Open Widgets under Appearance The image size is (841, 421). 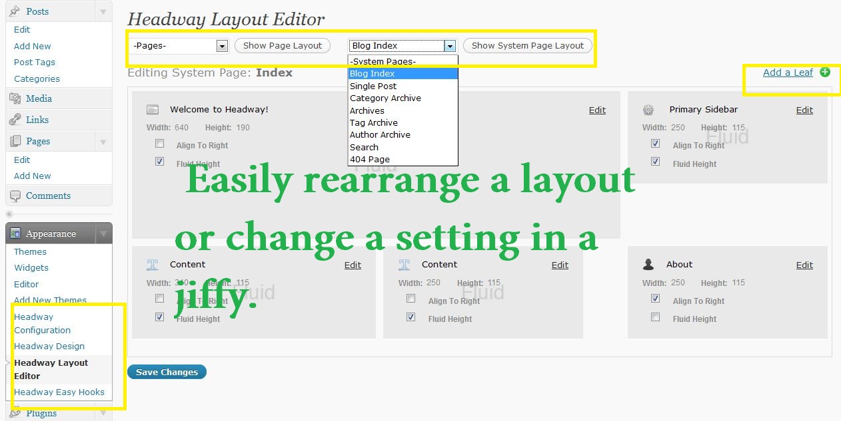point(31,267)
